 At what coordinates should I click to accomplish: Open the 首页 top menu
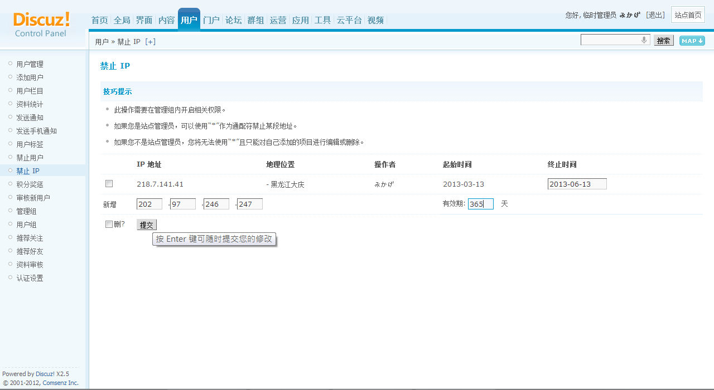pyautogui.click(x=100, y=20)
